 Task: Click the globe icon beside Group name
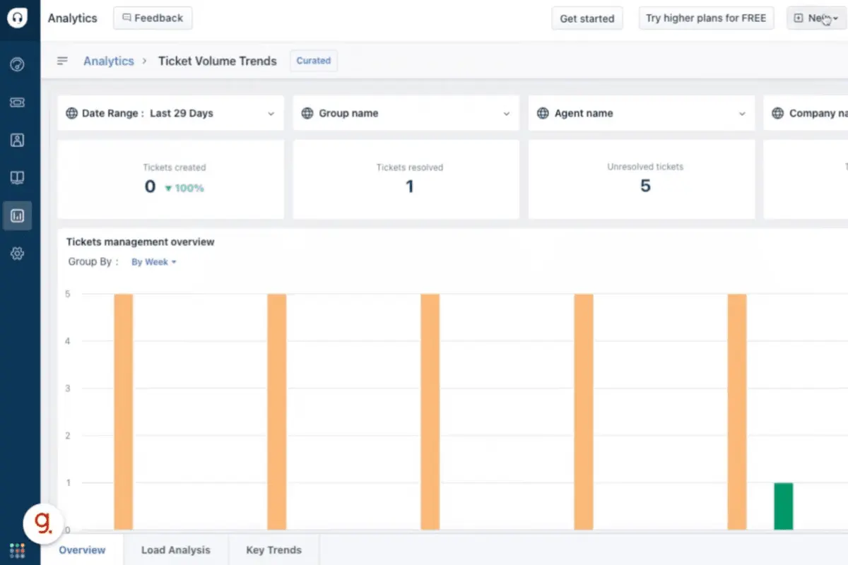coord(307,113)
